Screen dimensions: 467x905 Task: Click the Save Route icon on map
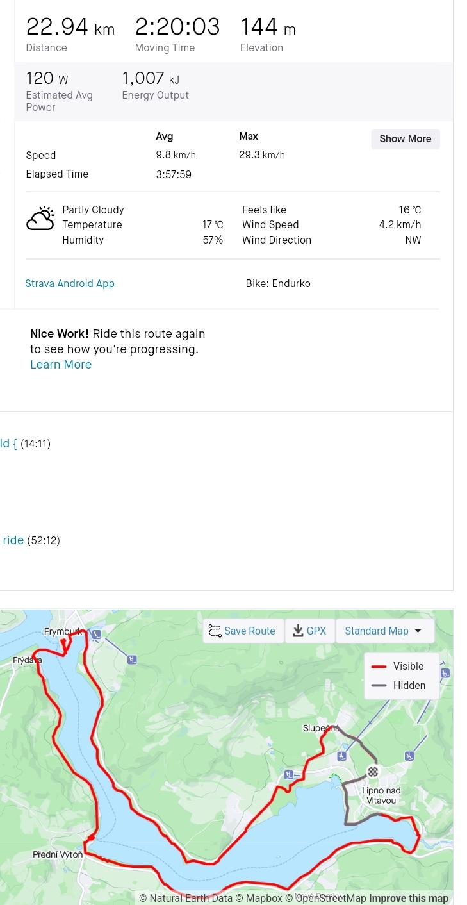pyautogui.click(x=215, y=631)
